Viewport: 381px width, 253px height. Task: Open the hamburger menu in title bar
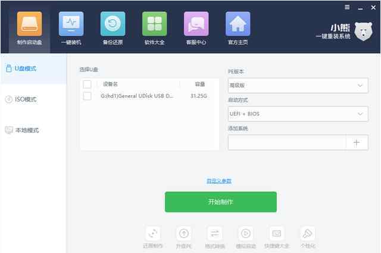[x=347, y=7]
